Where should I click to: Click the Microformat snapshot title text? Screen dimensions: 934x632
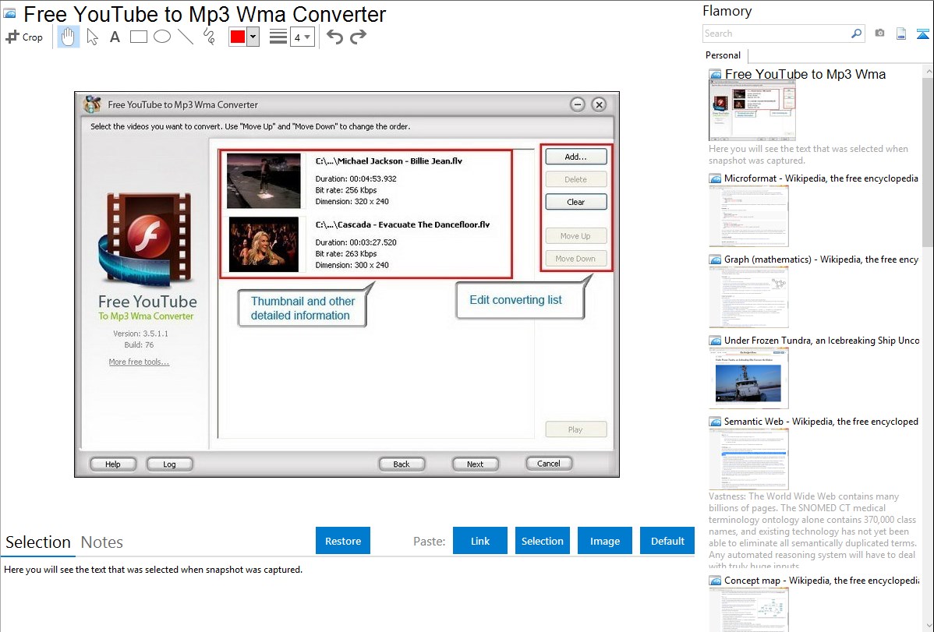point(821,178)
